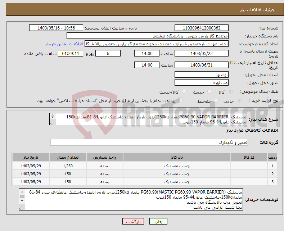284x231 pixels.
Task: Click the buyer organization name field
Action: [x=148, y=36]
